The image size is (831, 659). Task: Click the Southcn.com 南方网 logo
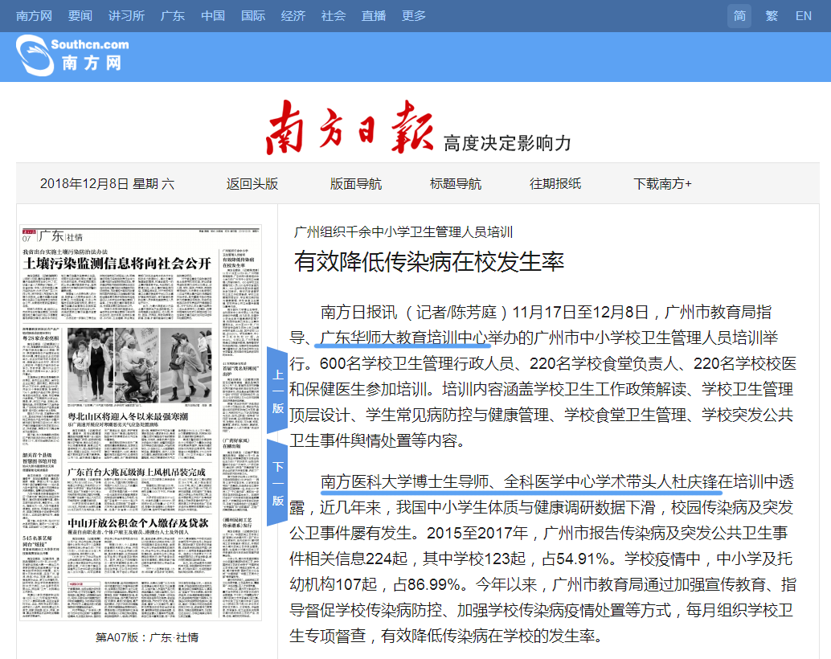pos(72,55)
